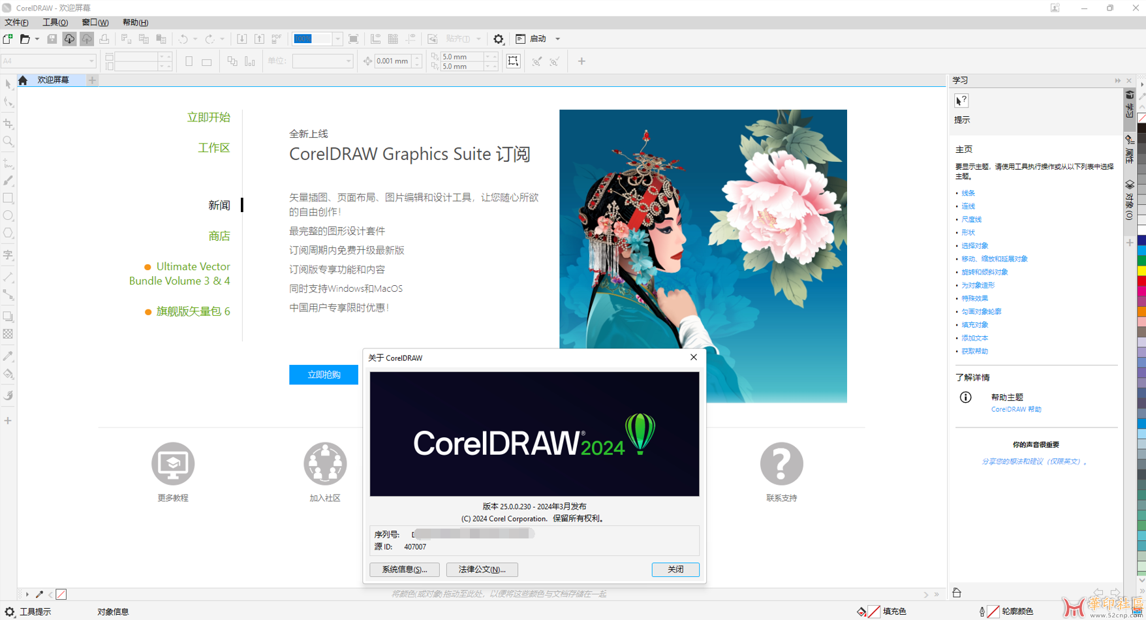Click the no-fill swatch by the document palette

pyautogui.click(x=61, y=595)
